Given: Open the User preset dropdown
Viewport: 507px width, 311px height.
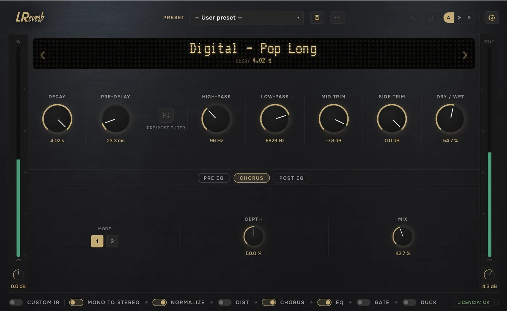Looking at the screenshot, I should (246, 18).
